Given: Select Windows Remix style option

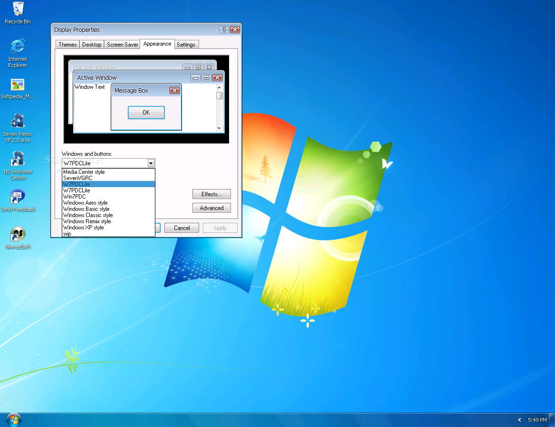Looking at the screenshot, I should click(x=108, y=221).
